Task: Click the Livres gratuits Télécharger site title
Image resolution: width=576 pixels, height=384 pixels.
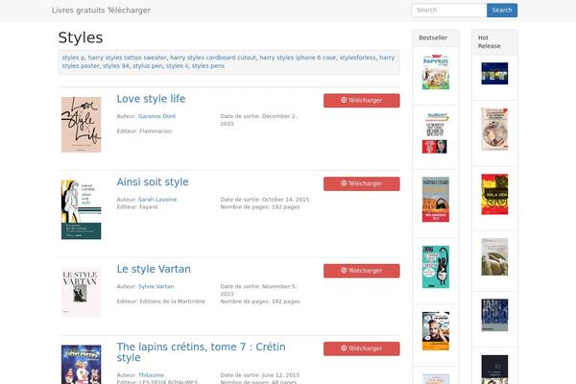Action: tap(101, 11)
